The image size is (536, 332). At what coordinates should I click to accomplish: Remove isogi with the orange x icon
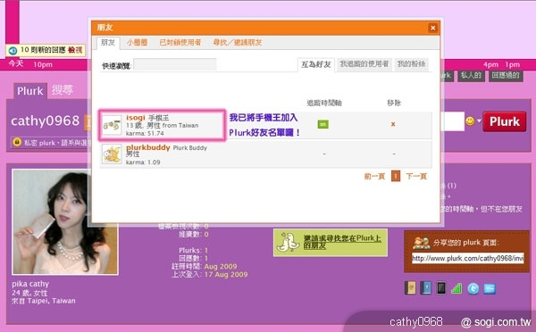click(x=393, y=124)
